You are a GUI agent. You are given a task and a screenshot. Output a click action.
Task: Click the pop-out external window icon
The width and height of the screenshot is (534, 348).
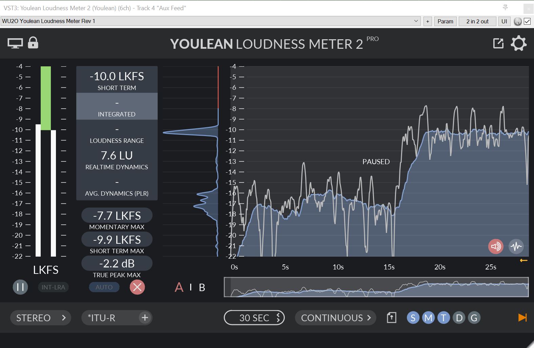coord(498,44)
